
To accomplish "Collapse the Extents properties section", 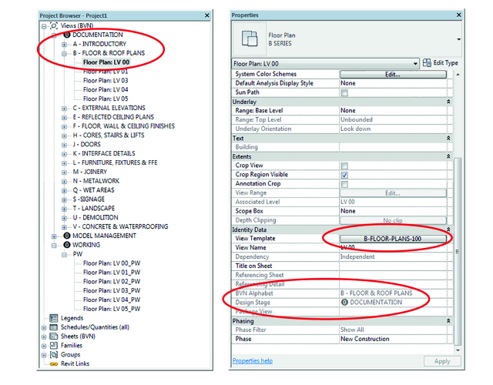I will click(448, 156).
